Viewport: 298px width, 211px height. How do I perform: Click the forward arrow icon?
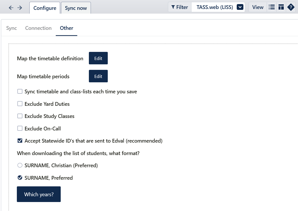(20, 8)
